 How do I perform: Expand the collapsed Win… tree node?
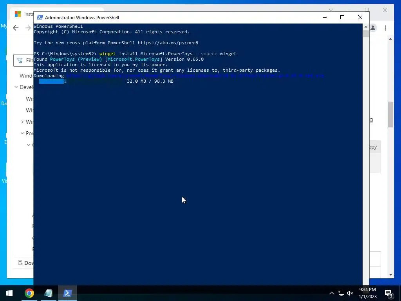22,122
